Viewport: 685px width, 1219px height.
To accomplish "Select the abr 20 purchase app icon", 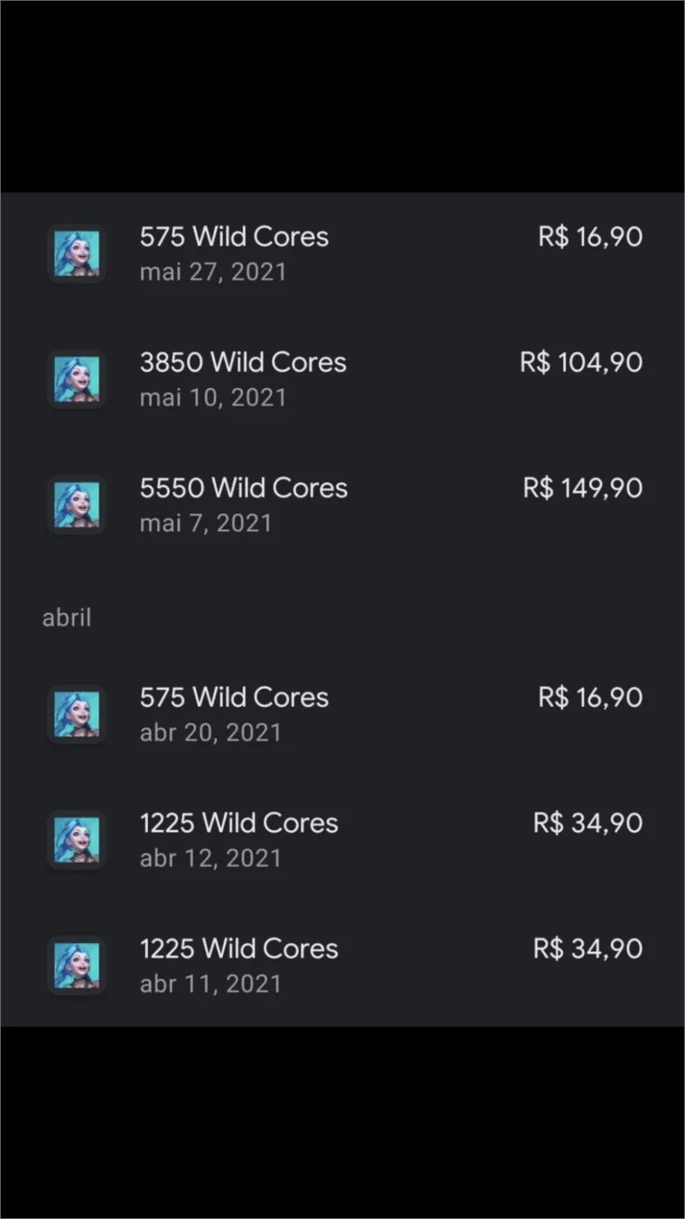I will [x=77, y=715].
